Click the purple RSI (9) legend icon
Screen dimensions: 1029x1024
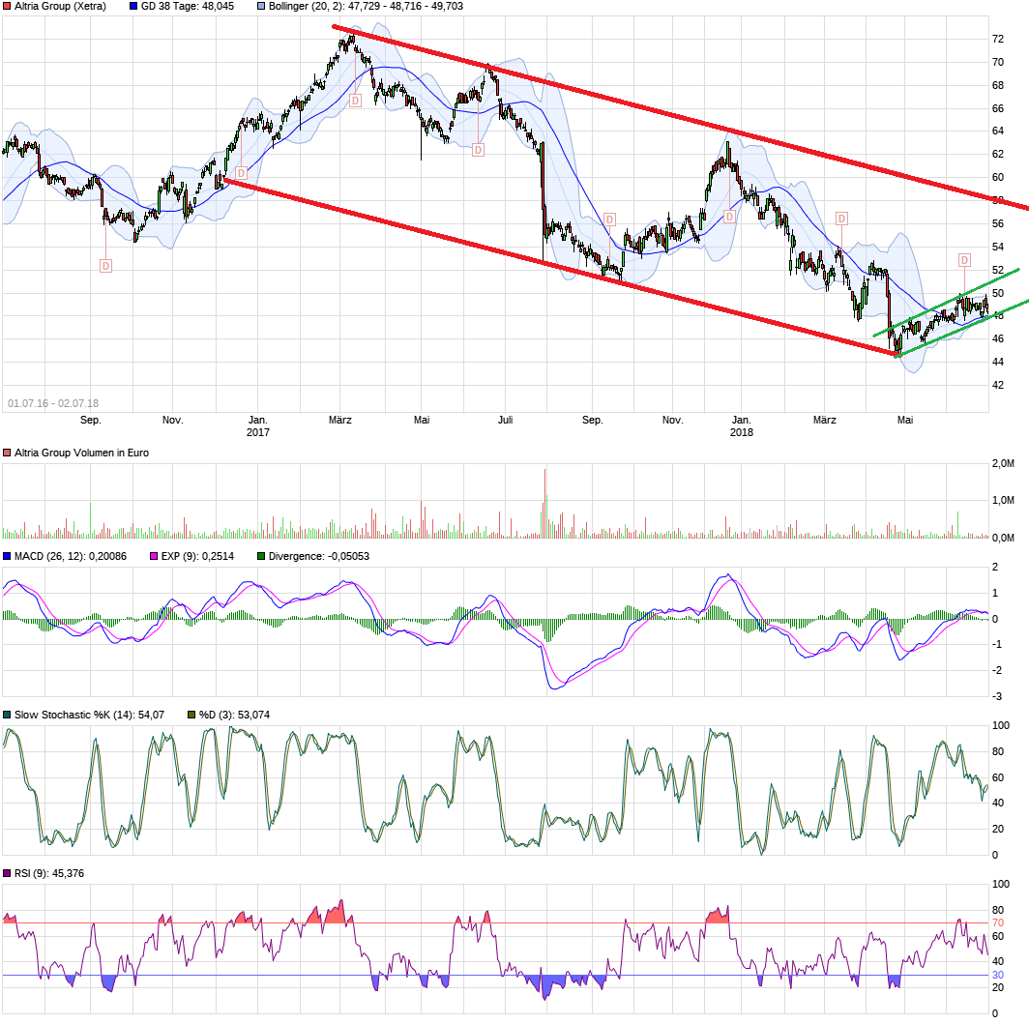[8, 874]
